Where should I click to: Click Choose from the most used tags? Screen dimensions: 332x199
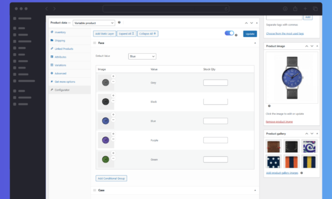[x=285, y=33]
